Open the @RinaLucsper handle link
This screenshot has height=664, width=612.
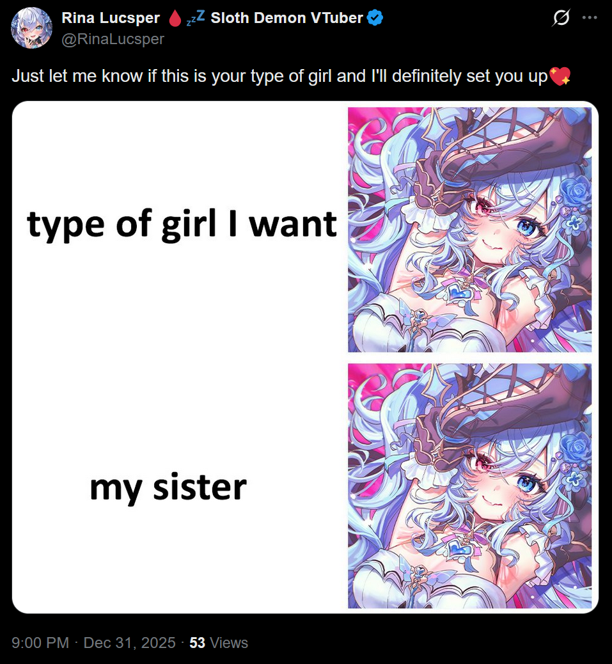[x=113, y=39]
